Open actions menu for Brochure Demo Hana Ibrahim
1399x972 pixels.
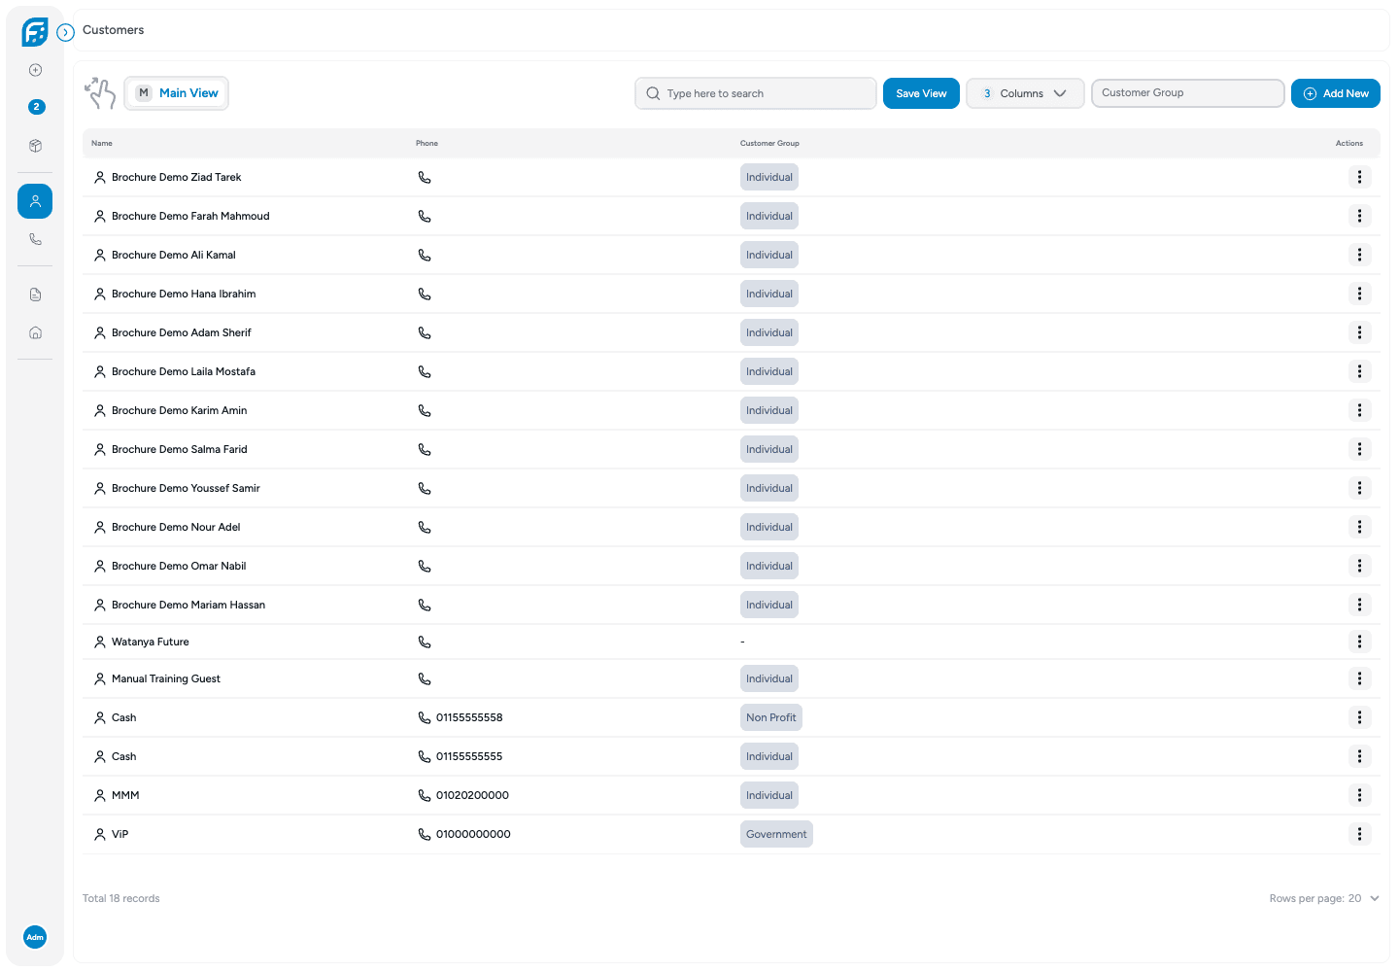pyautogui.click(x=1359, y=294)
